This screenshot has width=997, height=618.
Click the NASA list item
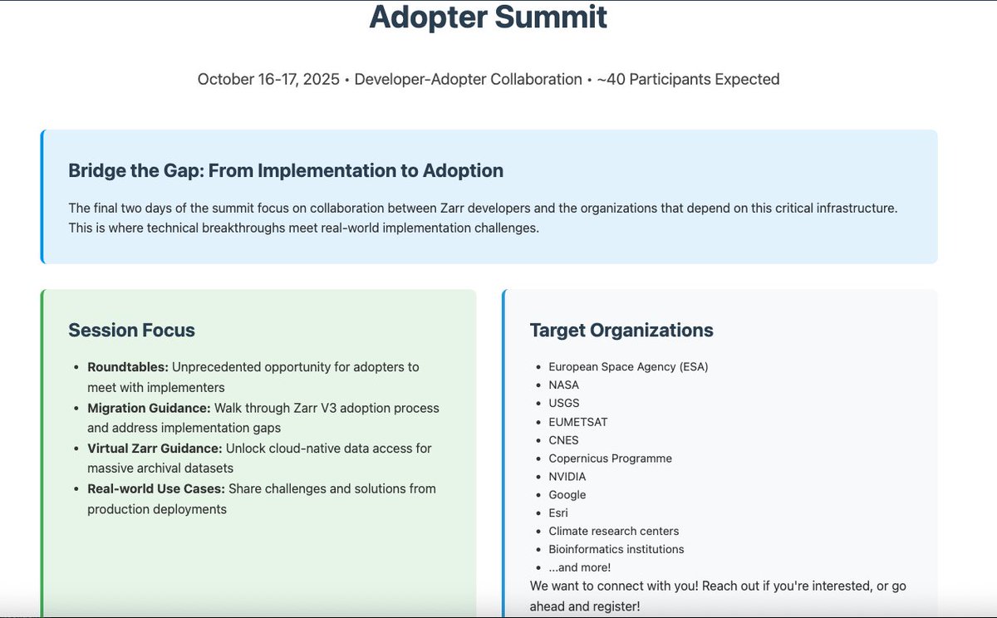click(x=563, y=385)
